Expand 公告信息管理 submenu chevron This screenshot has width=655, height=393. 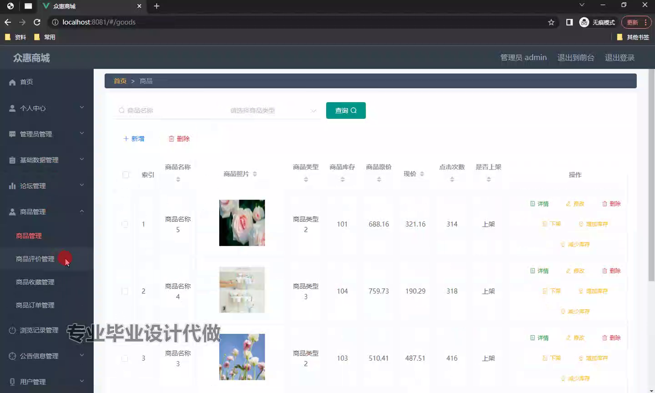click(x=82, y=355)
